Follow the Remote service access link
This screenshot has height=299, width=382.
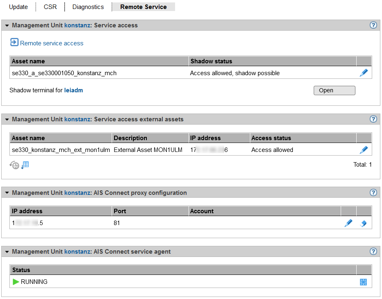(x=52, y=43)
